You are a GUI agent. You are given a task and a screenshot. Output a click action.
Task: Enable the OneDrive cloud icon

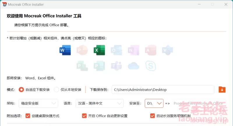(x=133, y=66)
